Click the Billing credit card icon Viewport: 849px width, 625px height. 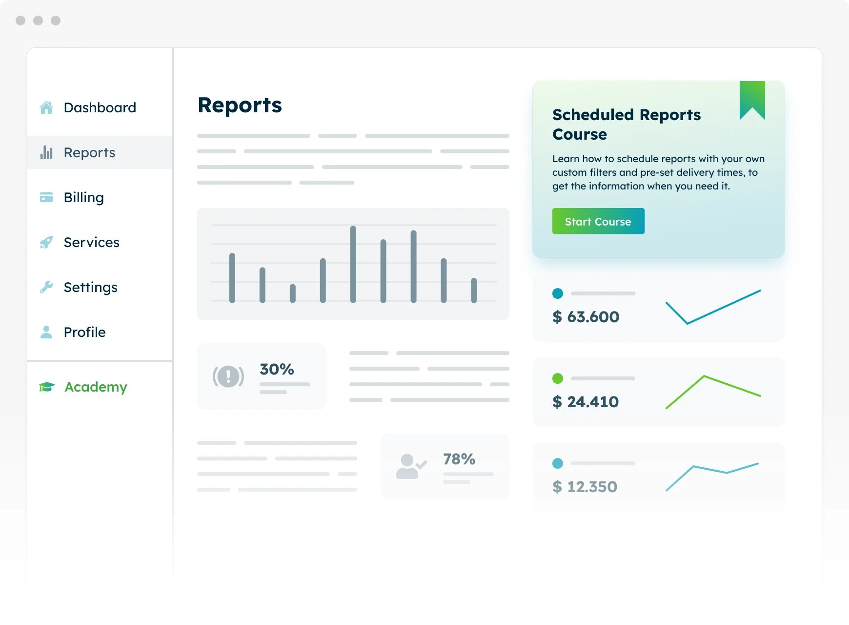46,197
